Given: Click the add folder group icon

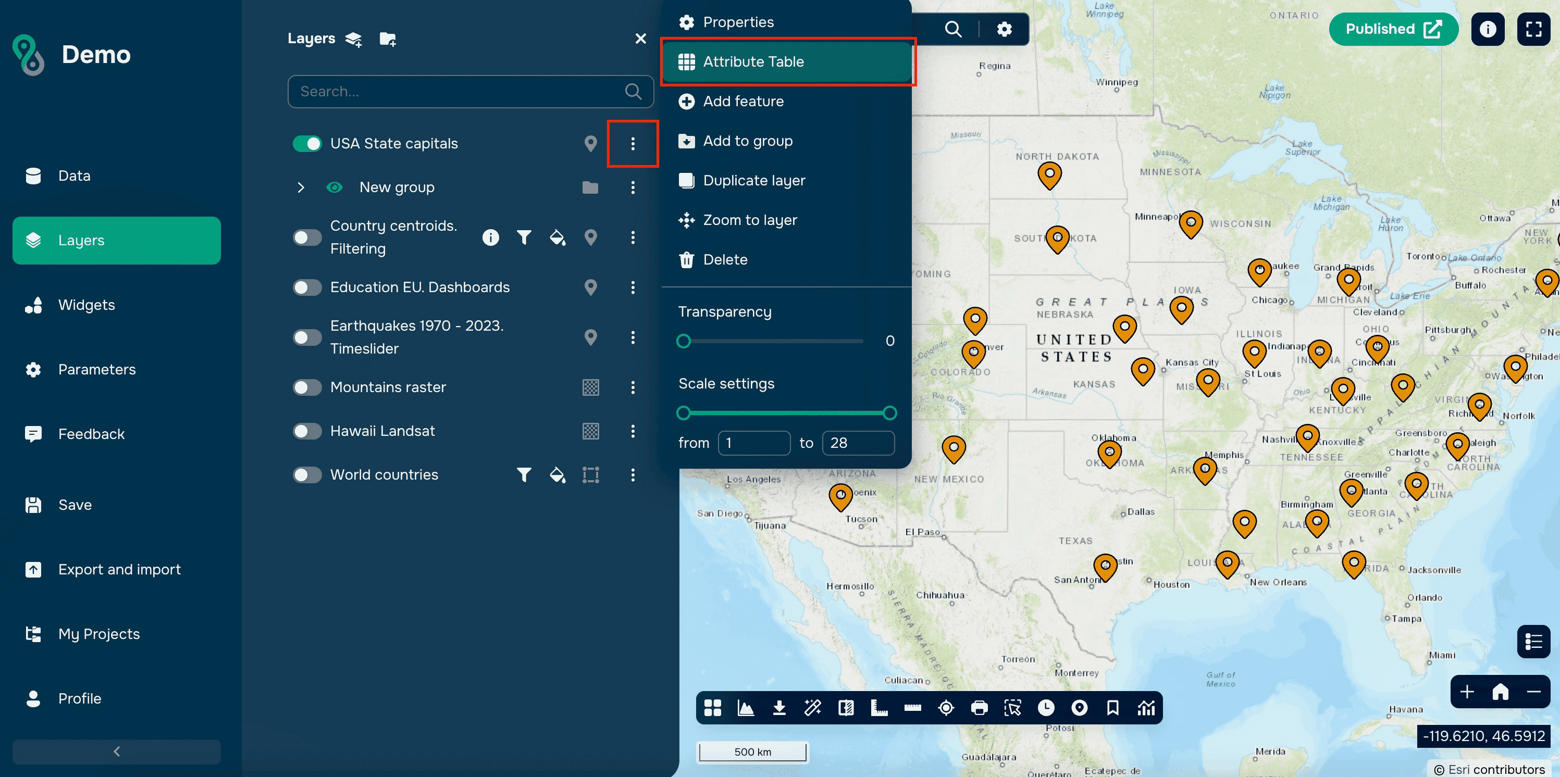Looking at the screenshot, I should pos(387,39).
